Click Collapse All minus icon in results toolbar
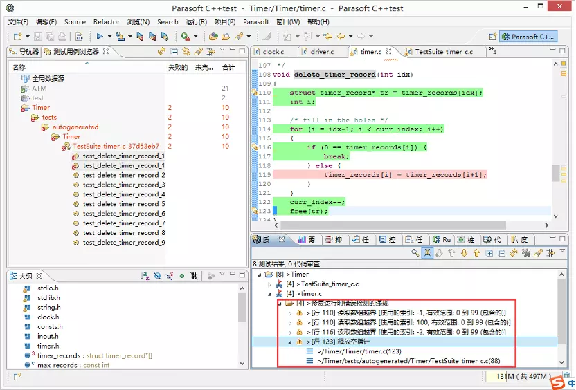The image size is (576, 390). click(x=501, y=253)
